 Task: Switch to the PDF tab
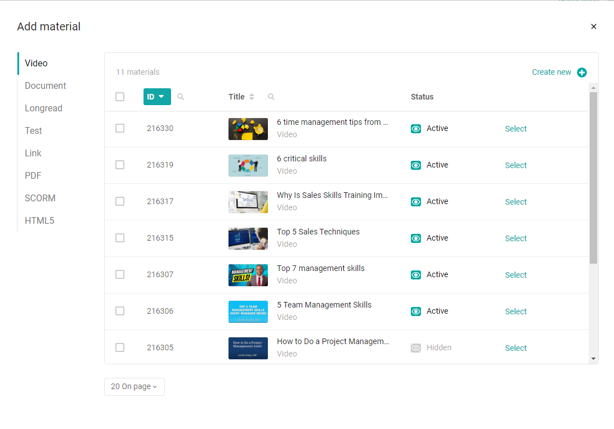click(33, 175)
